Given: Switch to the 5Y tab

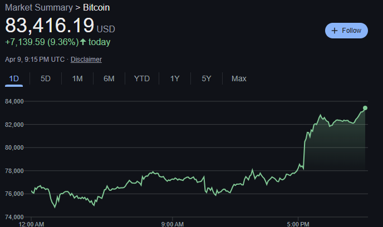Looking at the screenshot, I should (207, 78).
